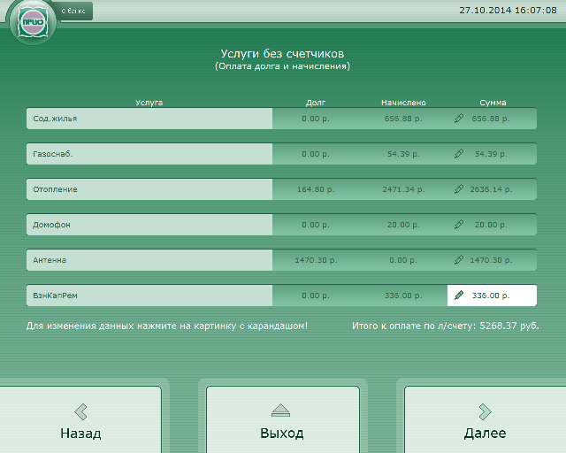Click the pencil icon for Сод.жилья
Viewport: 566px width, 453px height.
458,119
